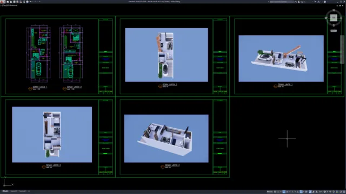Open the Autodesk App Store cart icon

click(x=315, y=2)
